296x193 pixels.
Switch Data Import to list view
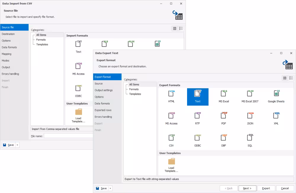pos(181,28)
